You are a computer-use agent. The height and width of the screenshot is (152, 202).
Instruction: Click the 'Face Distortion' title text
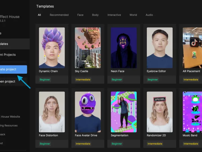[x=48, y=135]
